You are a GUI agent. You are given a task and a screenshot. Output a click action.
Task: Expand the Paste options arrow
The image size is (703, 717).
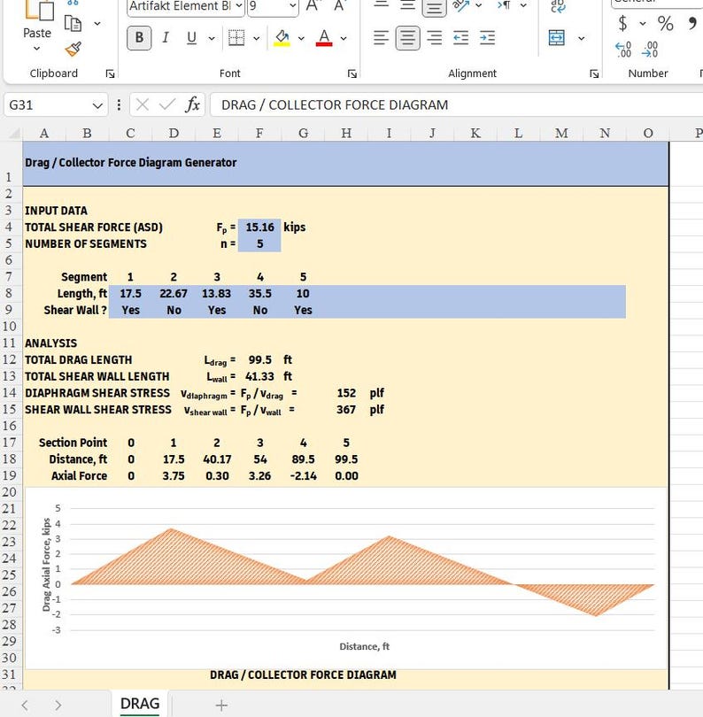(x=37, y=48)
